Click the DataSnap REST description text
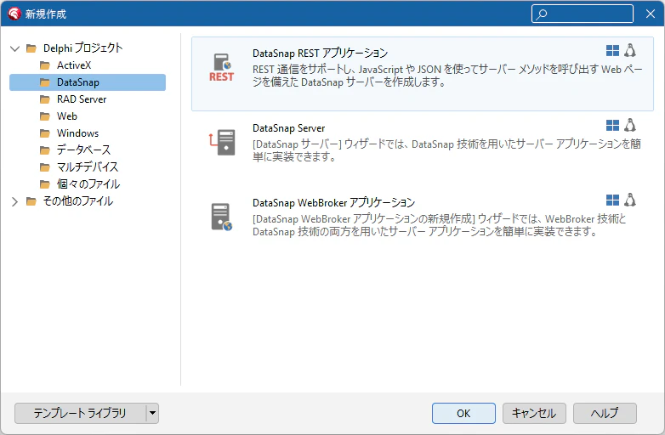This screenshot has height=435, width=665. point(447,76)
